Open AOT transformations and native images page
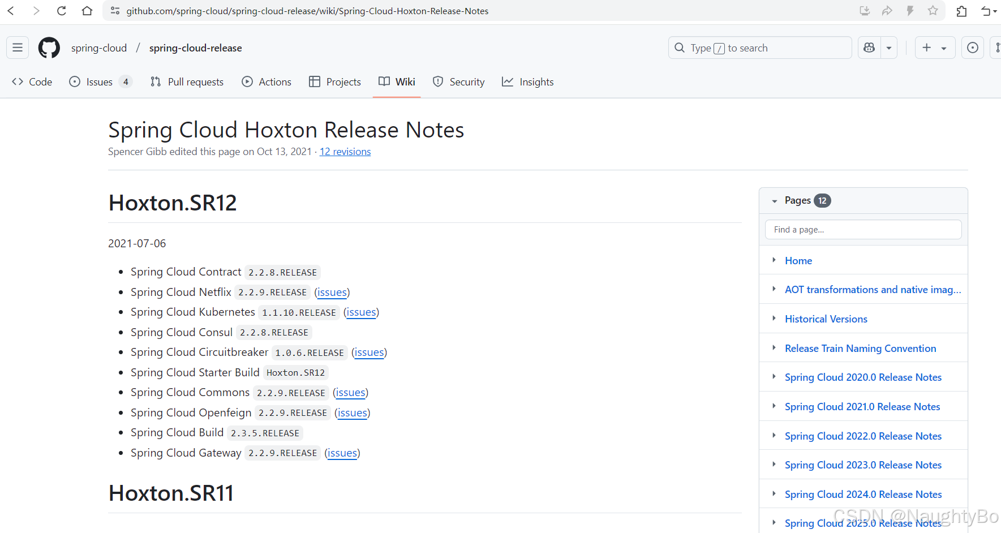 point(873,290)
